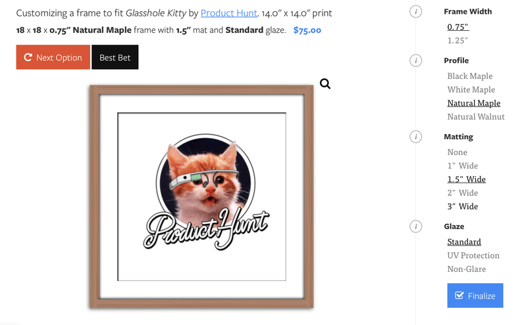Open the Glaze info icon

(x=415, y=227)
